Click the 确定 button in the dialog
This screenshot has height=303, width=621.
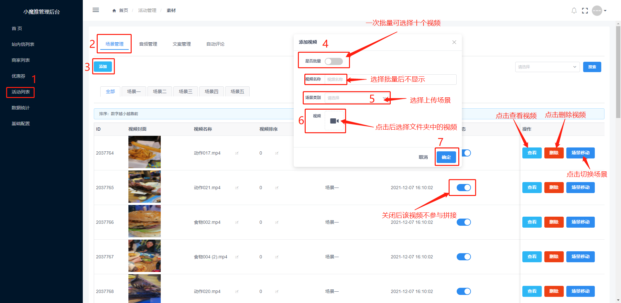click(x=446, y=157)
